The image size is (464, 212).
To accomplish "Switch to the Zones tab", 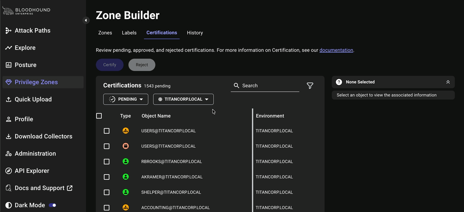I will [x=105, y=33].
